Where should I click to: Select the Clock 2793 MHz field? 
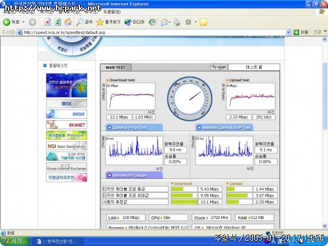coord(211,218)
